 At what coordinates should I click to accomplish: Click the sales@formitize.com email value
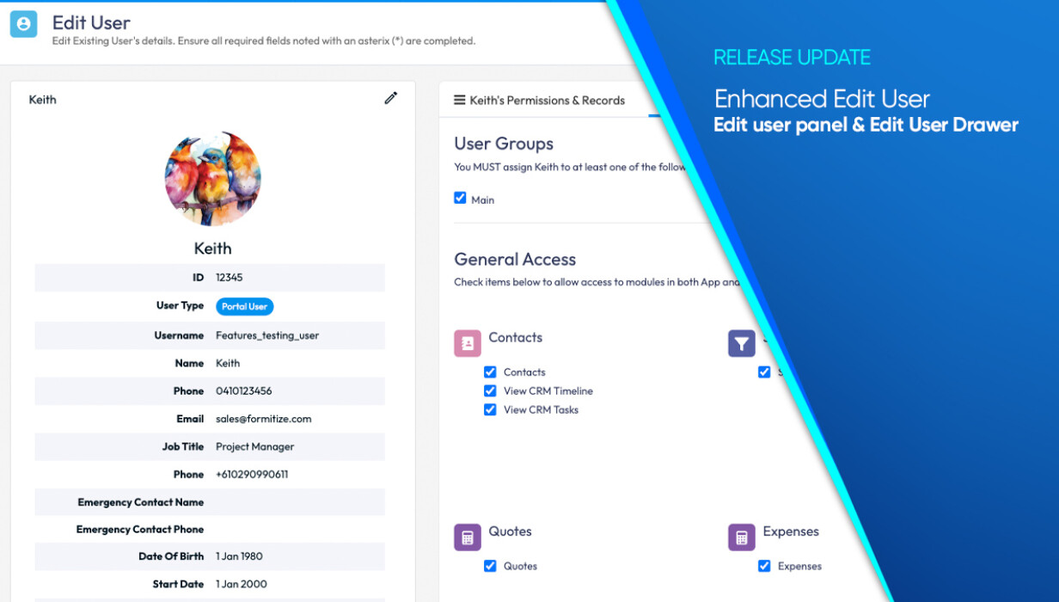[263, 419]
